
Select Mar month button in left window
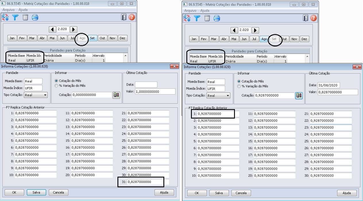click(x=32, y=38)
